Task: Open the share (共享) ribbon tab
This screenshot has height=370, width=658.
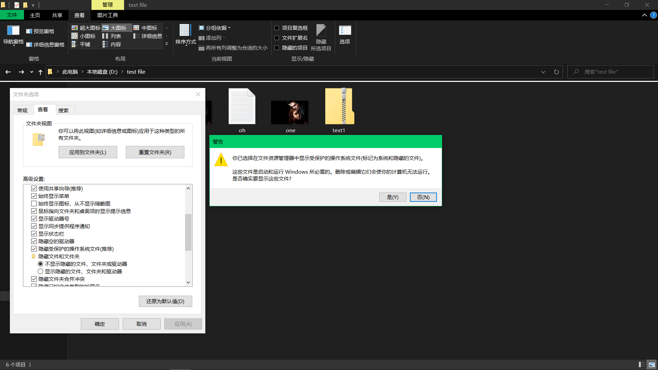Action: pyautogui.click(x=57, y=15)
